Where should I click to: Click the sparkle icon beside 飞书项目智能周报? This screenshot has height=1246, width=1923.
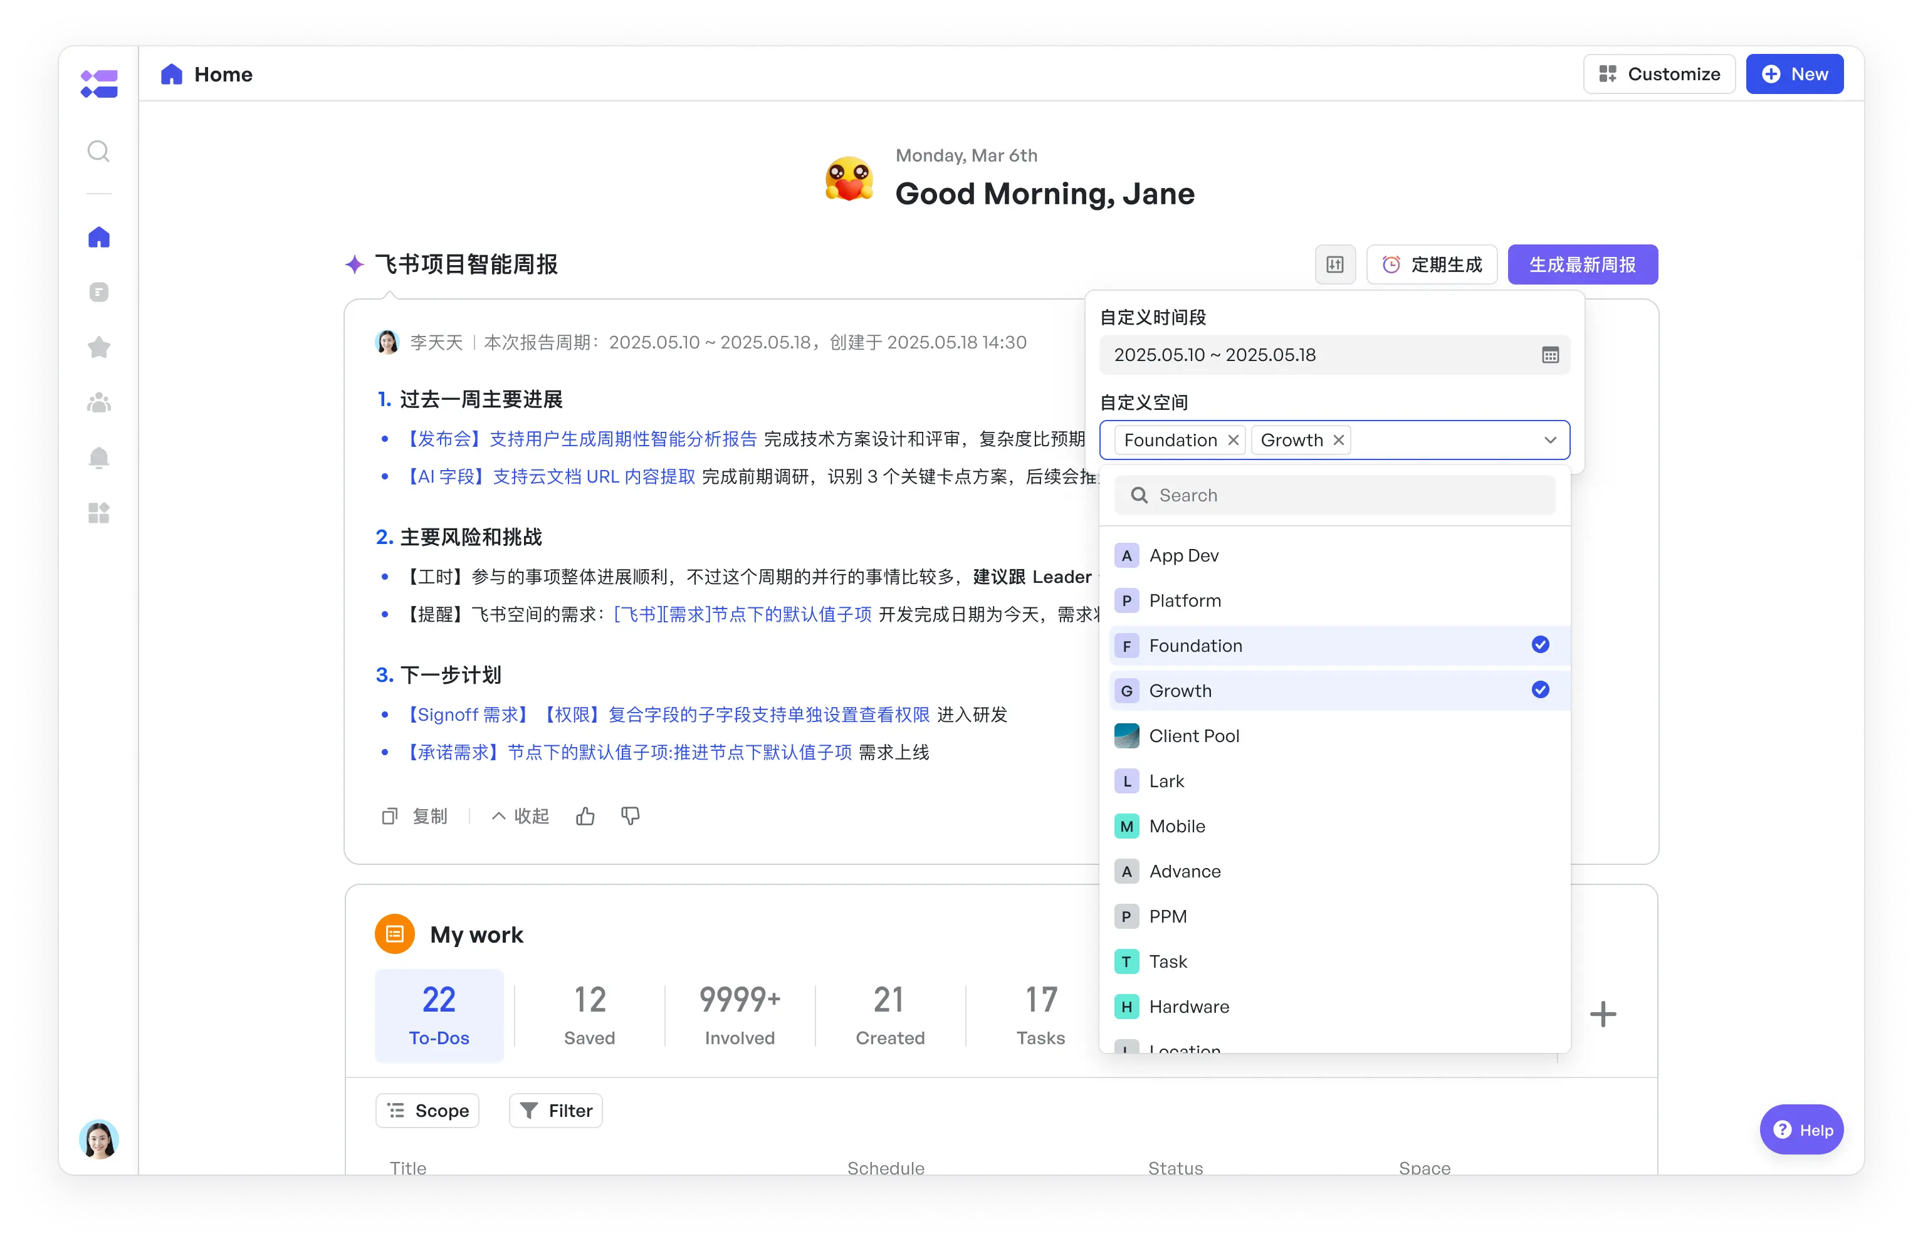pyautogui.click(x=354, y=264)
